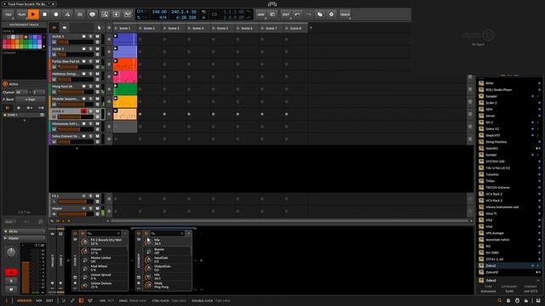Open the EDIT menu in the top toolbar
545x306 pixels.
(286, 14)
